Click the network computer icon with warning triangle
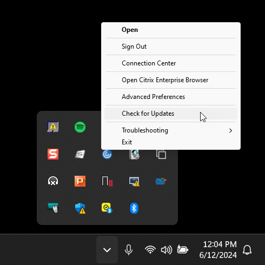The width and height of the screenshot is (265, 265). pos(53,127)
